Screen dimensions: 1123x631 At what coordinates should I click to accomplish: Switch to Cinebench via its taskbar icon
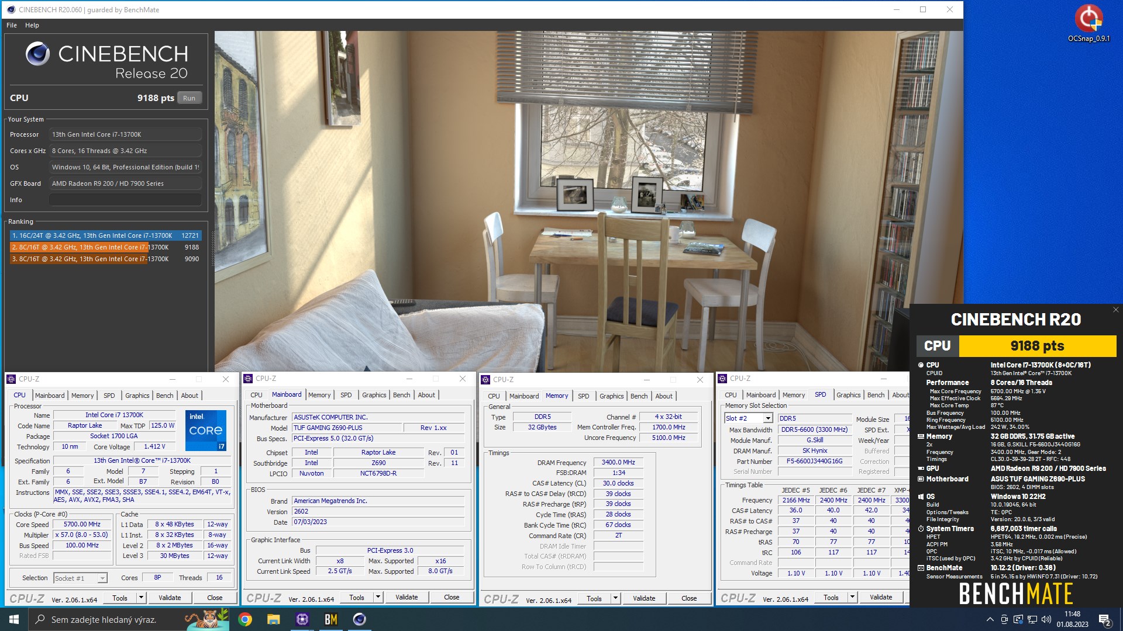pyautogui.click(x=360, y=619)
